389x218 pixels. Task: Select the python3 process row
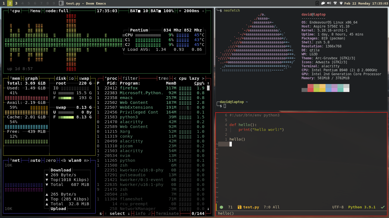[151, 117]
